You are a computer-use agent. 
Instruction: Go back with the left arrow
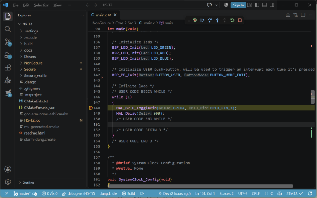coord(88,5)
